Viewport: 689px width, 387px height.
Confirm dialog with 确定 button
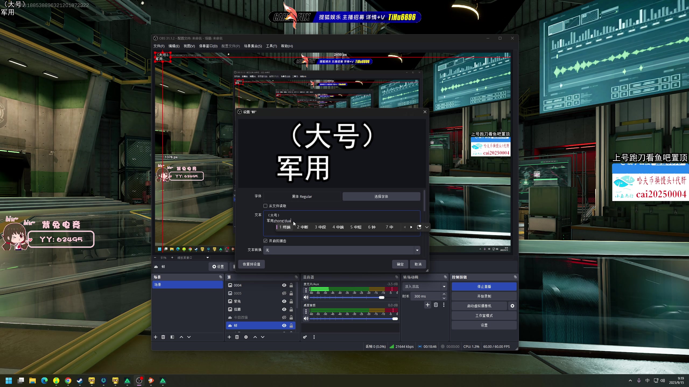400,264
